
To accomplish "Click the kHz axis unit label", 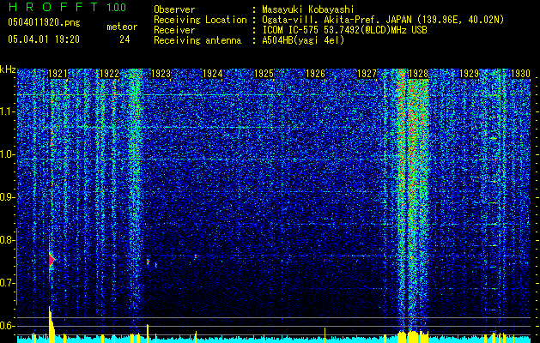I will [8, 69].
